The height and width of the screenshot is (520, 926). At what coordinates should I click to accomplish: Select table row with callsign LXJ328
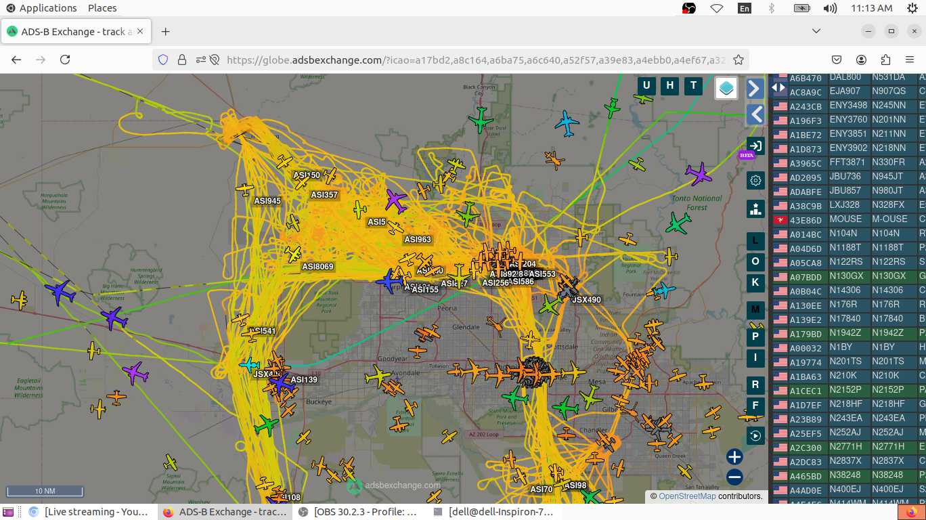[848, 205]
